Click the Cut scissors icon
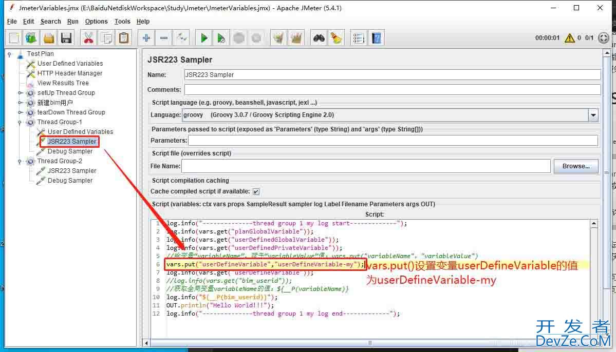Image resolution: width=616 pixels, height=352 pixels. (88, 38)
